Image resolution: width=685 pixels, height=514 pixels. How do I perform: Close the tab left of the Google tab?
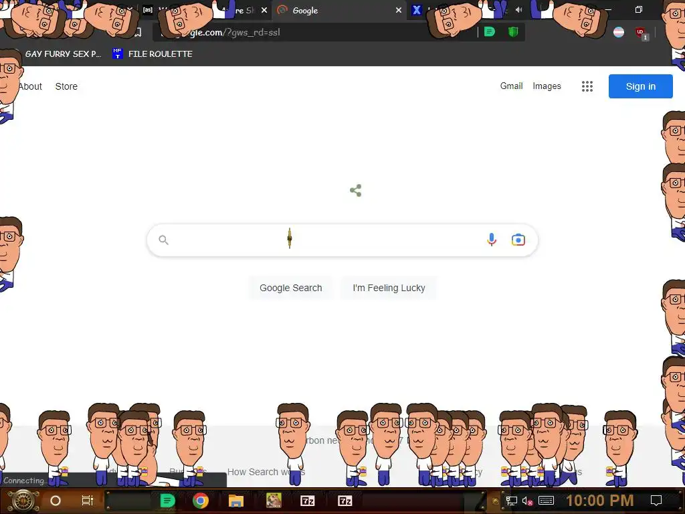(x=264, y=10)
